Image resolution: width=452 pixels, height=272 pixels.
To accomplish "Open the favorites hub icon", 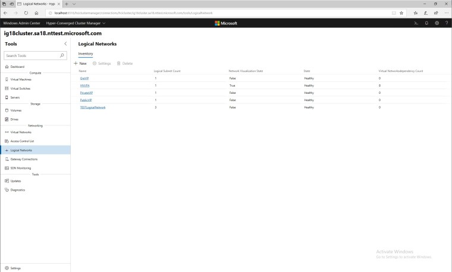I will tap(416, 13).
